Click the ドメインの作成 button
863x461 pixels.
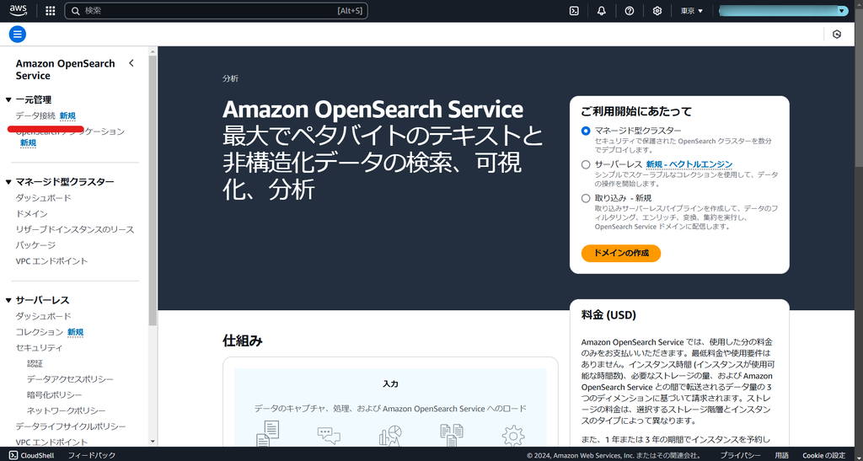(621, 253)
